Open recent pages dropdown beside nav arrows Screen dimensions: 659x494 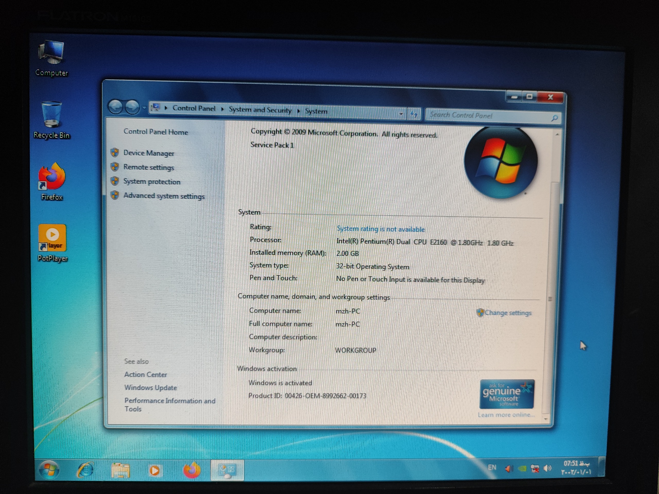tap(144, 108)
